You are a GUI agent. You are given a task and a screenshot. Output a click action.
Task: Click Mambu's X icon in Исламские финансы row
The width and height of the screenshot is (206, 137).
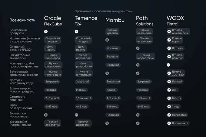click(107, 40)
